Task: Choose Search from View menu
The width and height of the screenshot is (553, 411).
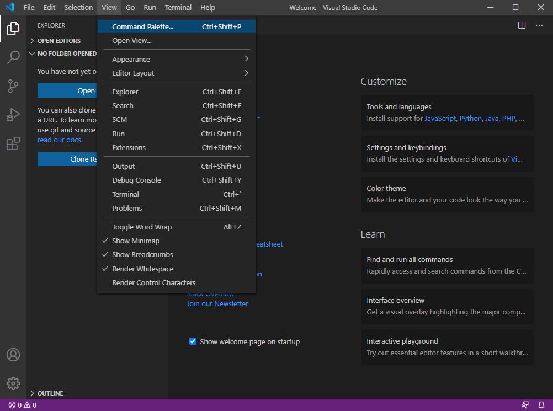Action: [177, 106]
